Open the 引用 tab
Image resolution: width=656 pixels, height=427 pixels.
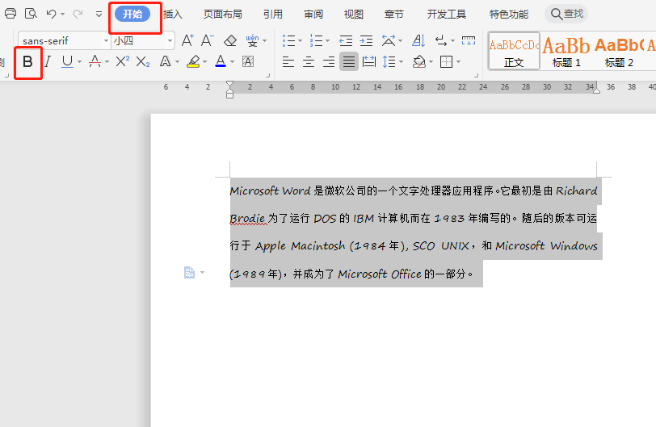point(273,15)
